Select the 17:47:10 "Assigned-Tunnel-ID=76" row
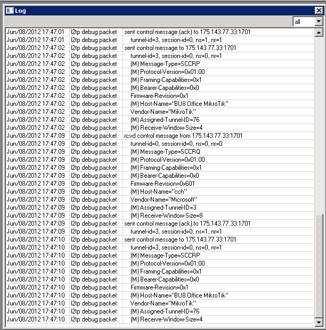This screenshot has height=330, width=326. coord(160,311)
